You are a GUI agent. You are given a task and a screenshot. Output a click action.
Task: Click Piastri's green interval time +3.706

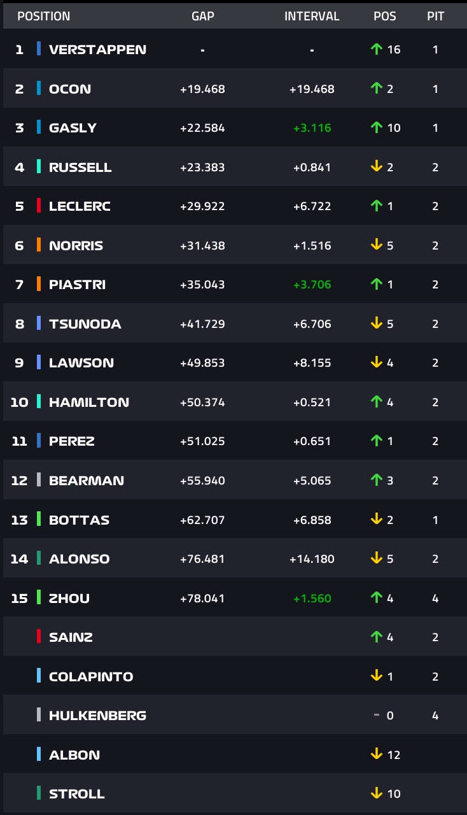pos(312,285)
